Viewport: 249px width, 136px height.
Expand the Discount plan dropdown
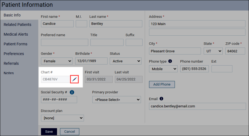62,118
